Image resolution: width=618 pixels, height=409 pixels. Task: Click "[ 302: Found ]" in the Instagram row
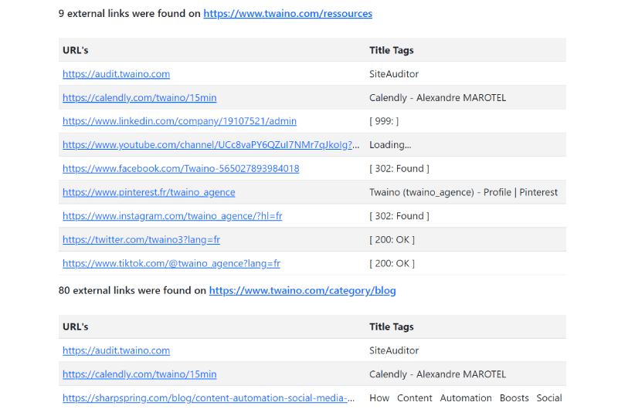[x=399, y=216]
